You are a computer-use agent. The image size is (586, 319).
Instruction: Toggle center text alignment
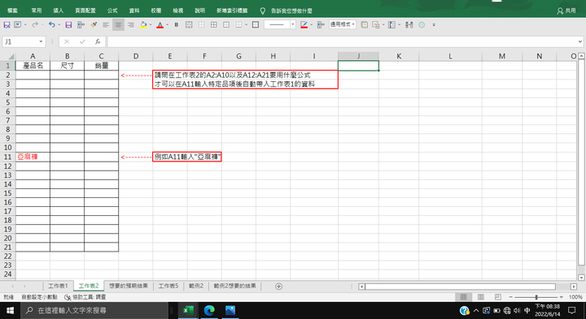[119, 25]
